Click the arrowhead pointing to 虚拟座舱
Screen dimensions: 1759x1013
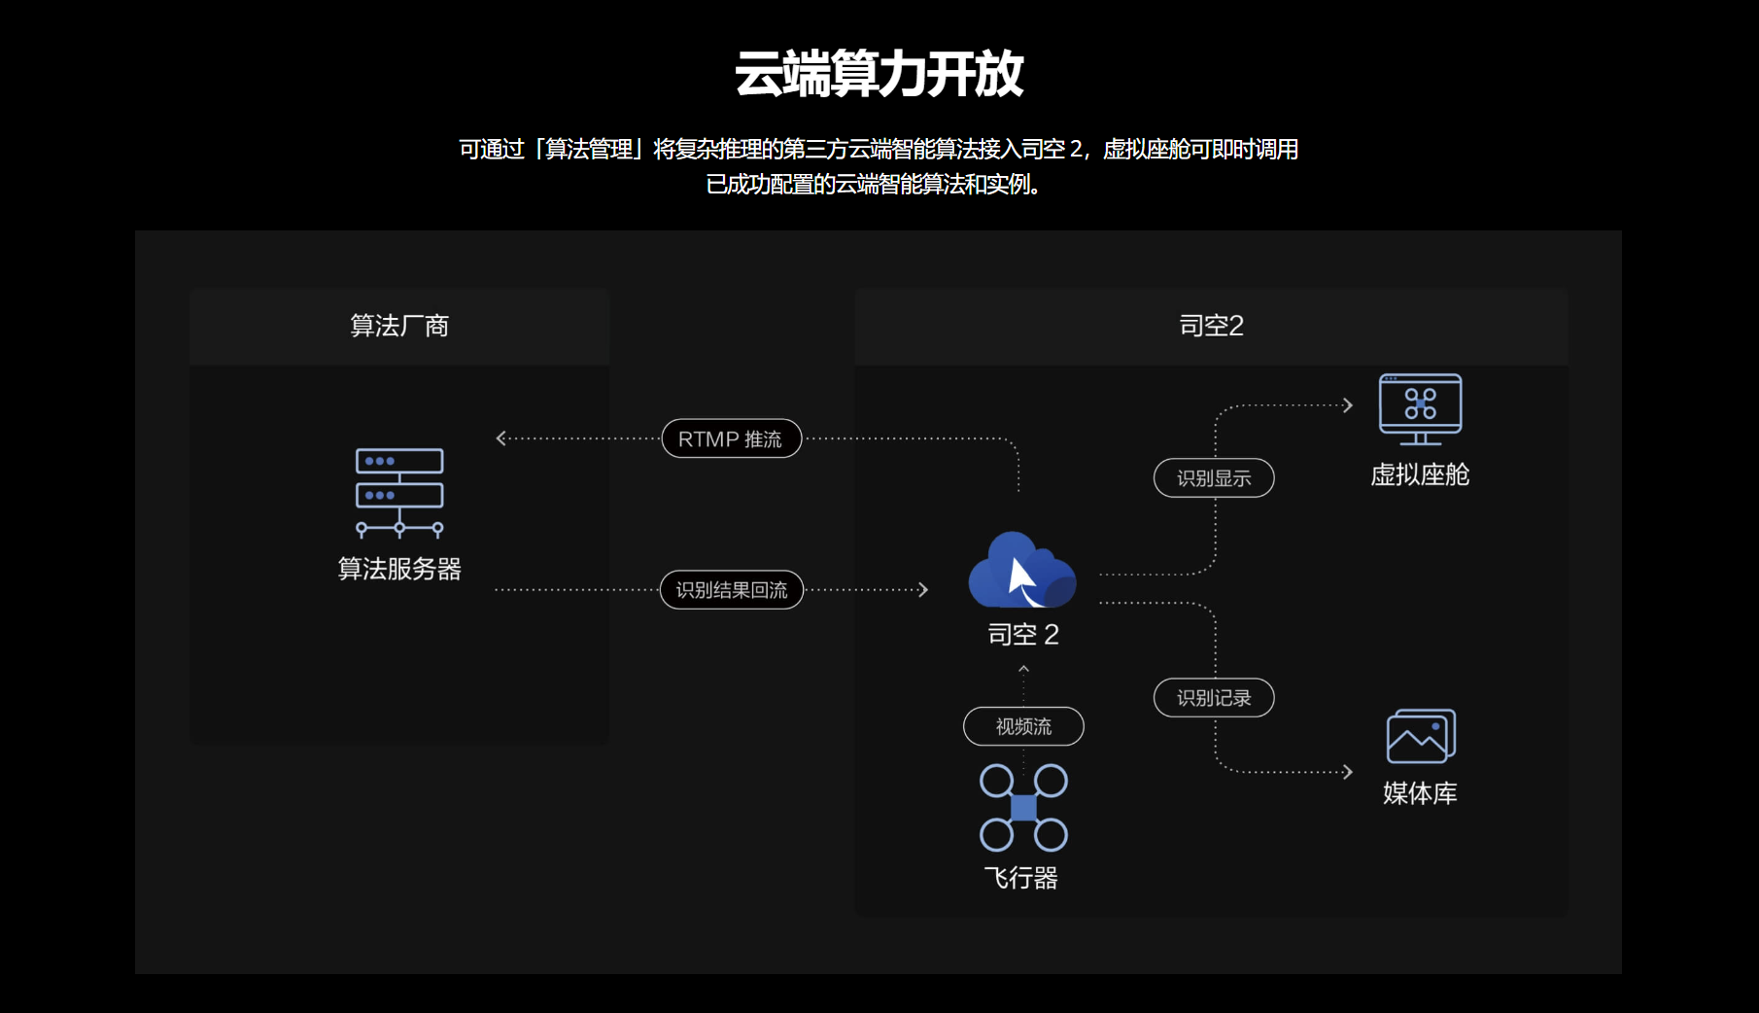pos(1348,405)
